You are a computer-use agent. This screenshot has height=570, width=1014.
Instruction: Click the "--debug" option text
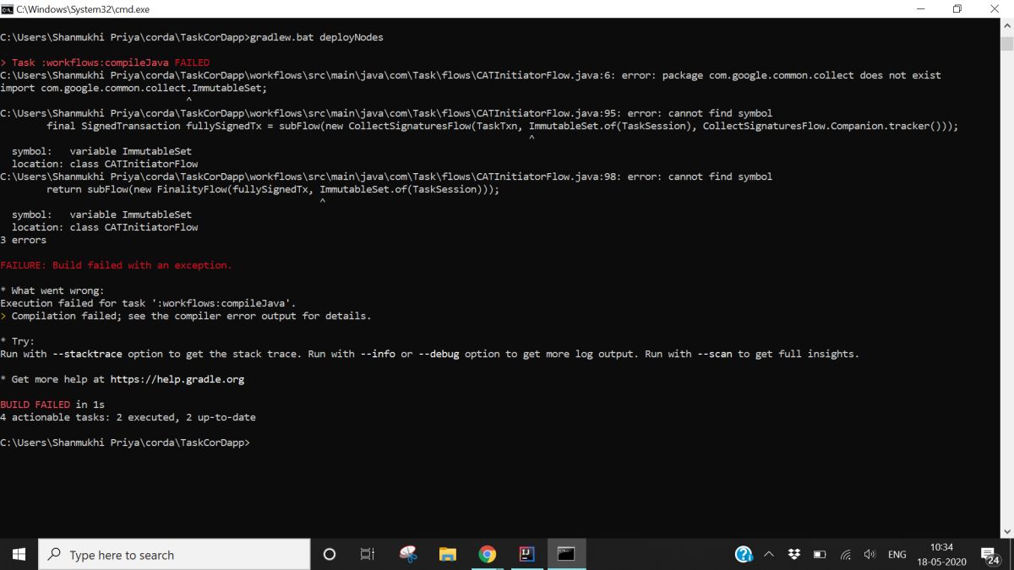[x=439, y=354]
